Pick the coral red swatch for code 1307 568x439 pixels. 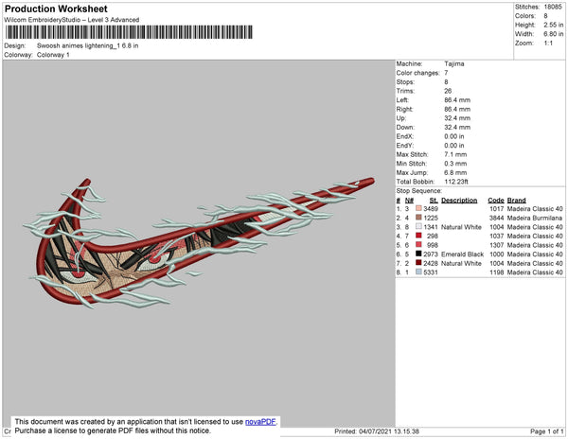[x=418, y=245]
